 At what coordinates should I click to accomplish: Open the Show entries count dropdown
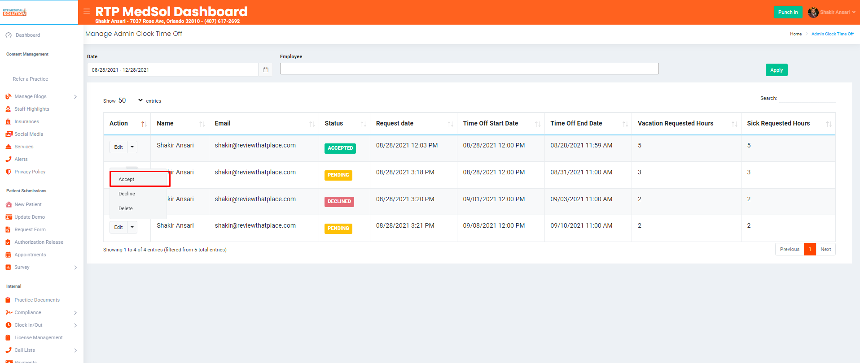pyautogui.click(x=131, y=100)
